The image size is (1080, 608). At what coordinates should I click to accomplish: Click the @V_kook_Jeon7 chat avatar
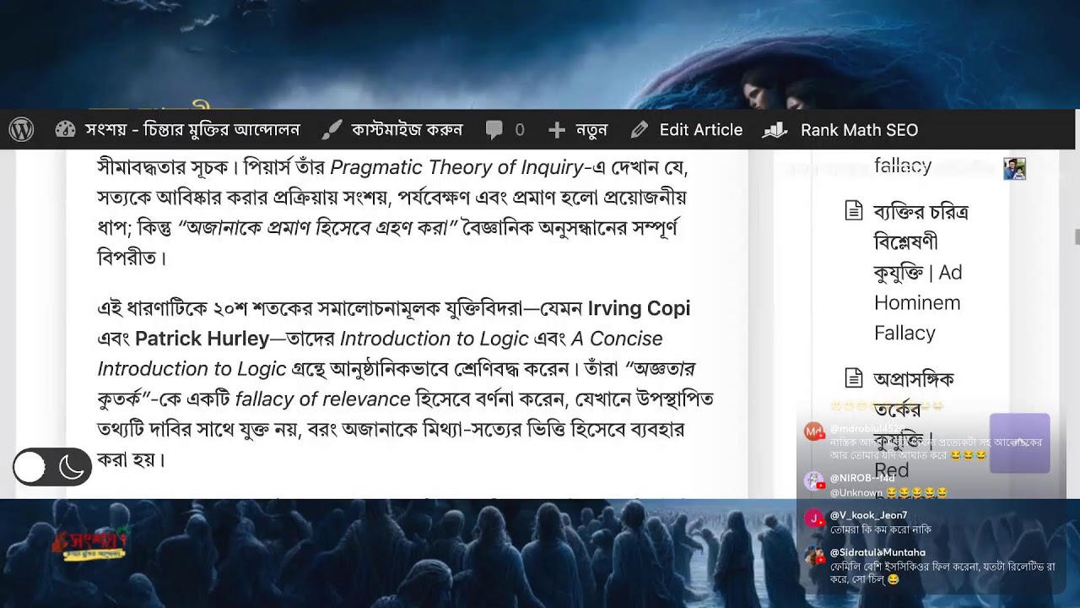point(814,518)
